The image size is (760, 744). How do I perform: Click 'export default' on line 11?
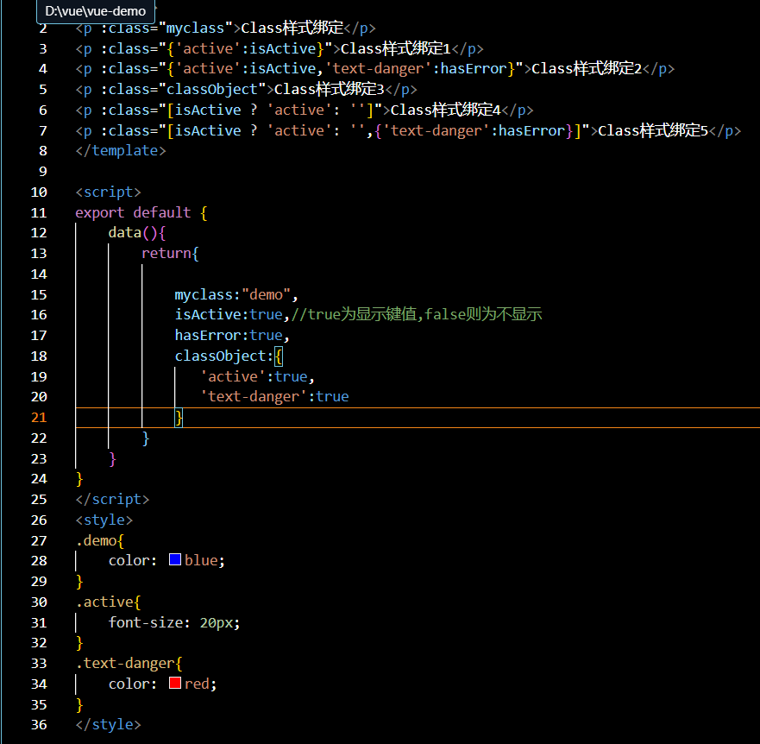(133, 213)
